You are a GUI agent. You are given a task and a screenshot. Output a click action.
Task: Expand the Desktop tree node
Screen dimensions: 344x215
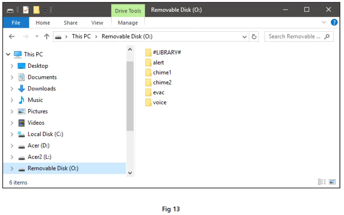coord(12,66)
